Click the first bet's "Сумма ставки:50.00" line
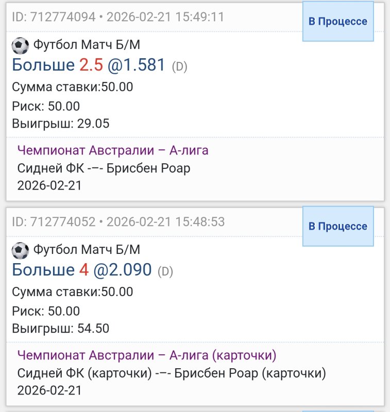 [x=73, y=87]
